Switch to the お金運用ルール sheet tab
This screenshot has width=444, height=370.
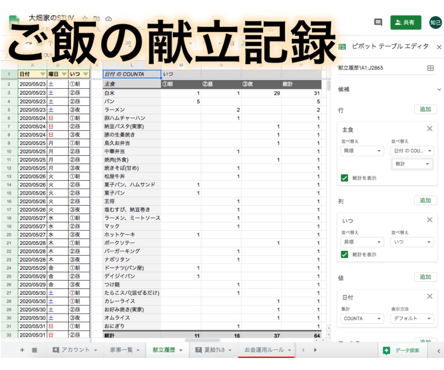point(267,350)
